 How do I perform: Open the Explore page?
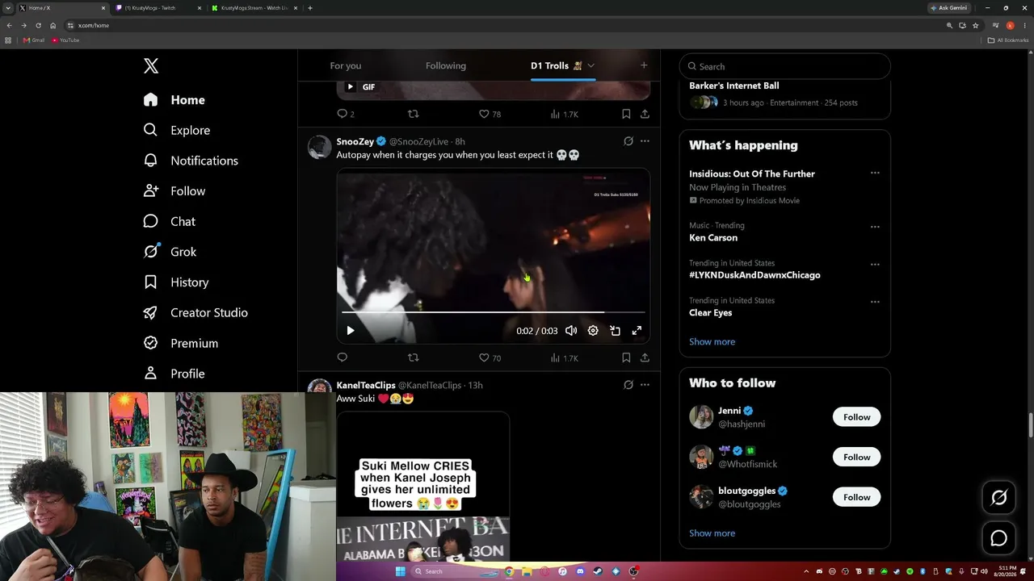[x=177, y=130]
